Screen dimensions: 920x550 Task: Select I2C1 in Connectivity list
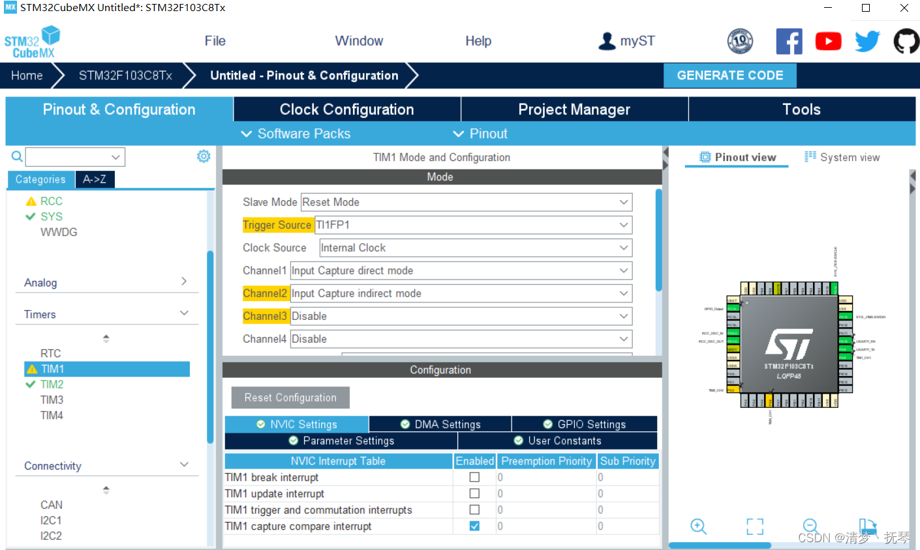pyautogui.click(x=51, y=520)
